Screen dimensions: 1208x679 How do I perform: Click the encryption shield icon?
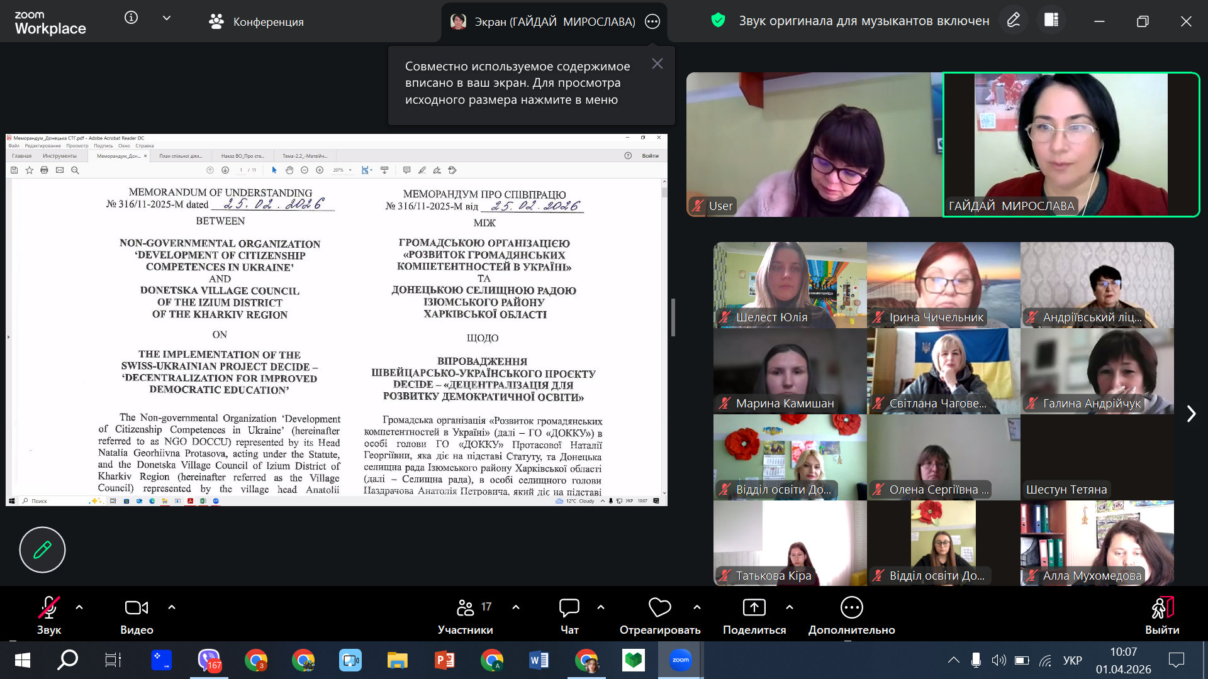point(718,21)
